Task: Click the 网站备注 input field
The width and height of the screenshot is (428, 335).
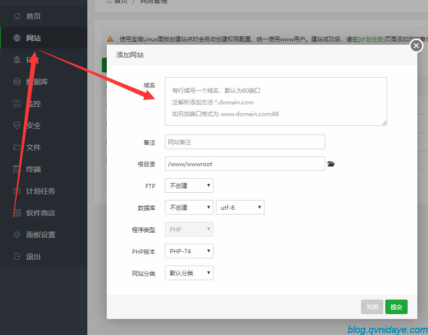Action: tap(245, 142)
